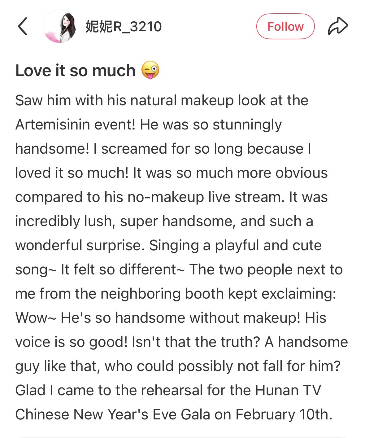Click the phrase "wonderful surprise"
This screenshot has width=365, height=438.
[78, 245]
